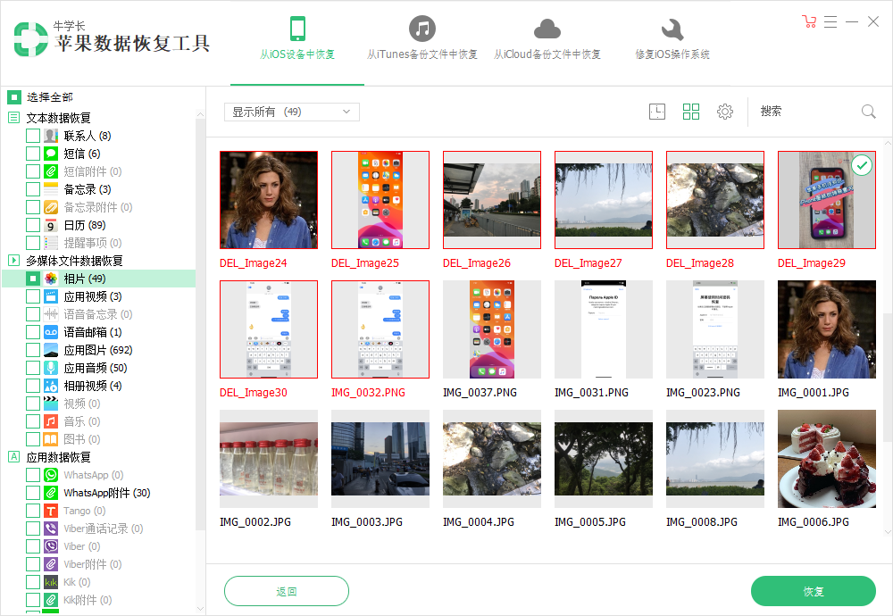Screen dimensions: 893x616
Task: Toggle the 选择全部 checkbox
Action: click(x=14, y=97)
